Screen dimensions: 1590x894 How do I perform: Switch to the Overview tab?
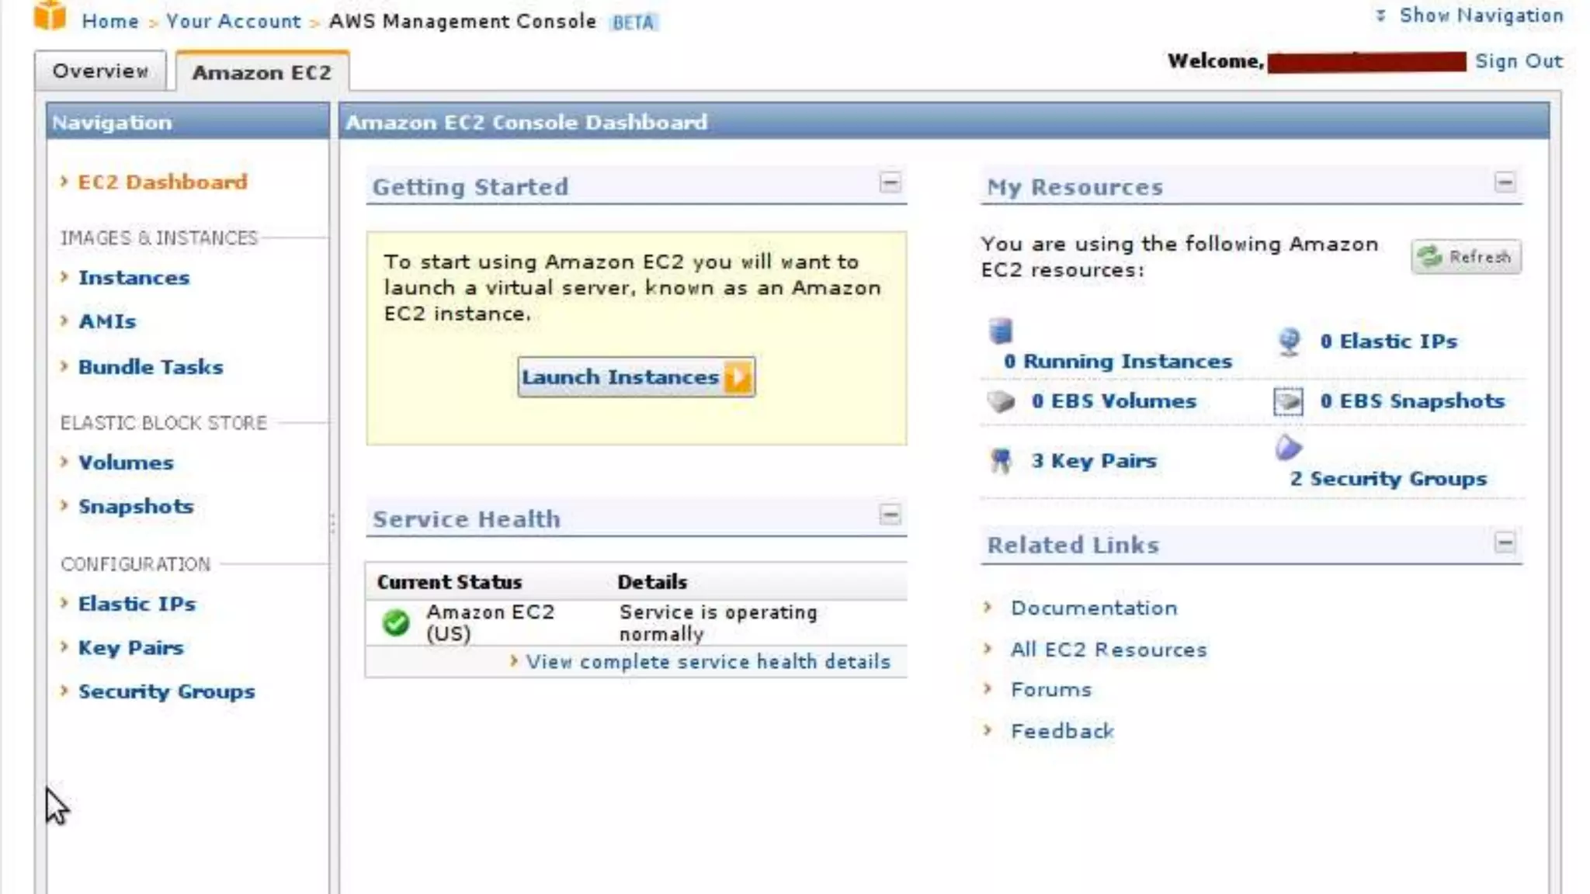[100, 71]
